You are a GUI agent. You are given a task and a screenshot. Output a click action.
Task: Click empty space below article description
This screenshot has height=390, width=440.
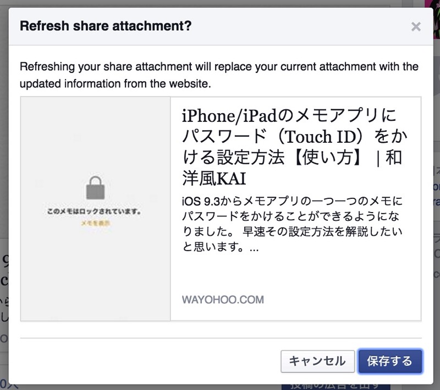click(x=295, y=273)
